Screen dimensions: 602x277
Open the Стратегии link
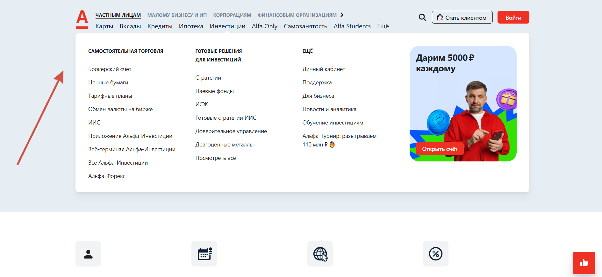(x=208, y=78)
